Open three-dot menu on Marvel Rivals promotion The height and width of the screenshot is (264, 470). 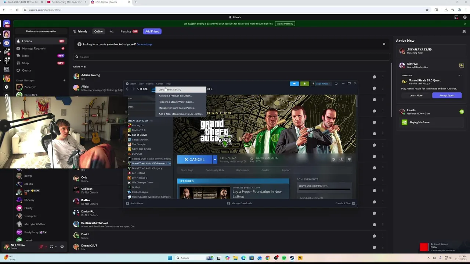coord(459,75)
